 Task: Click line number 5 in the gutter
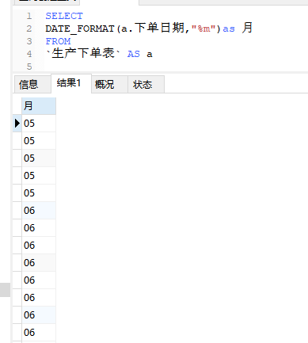[x=29, y=67]
